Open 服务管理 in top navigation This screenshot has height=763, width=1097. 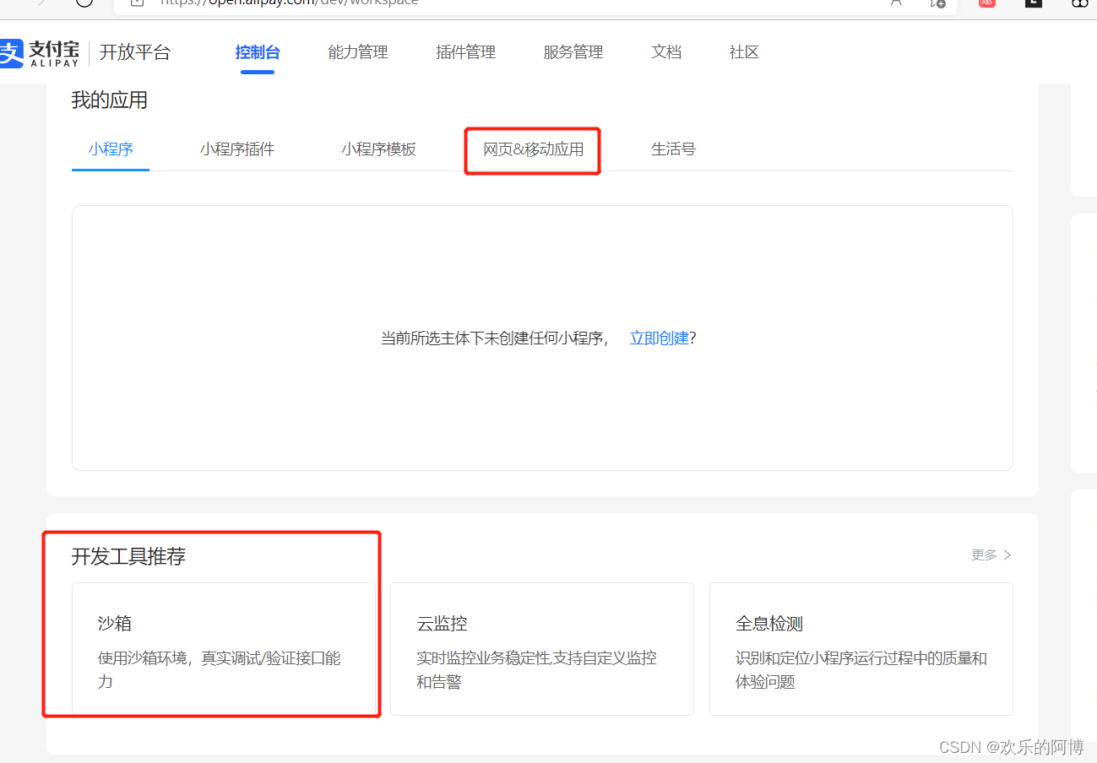573,52
